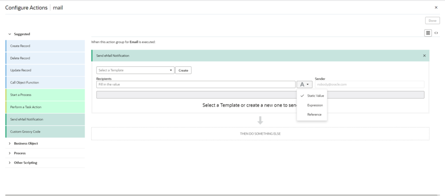The image size is (445, 196).
Task: Expand the Process section
Action: click(10, 153)
